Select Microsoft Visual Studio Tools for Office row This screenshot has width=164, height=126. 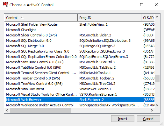pos(80,94)
